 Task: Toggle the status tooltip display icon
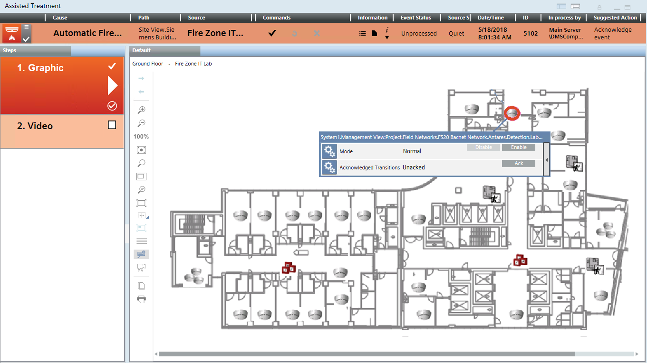[x=141, y=254]
